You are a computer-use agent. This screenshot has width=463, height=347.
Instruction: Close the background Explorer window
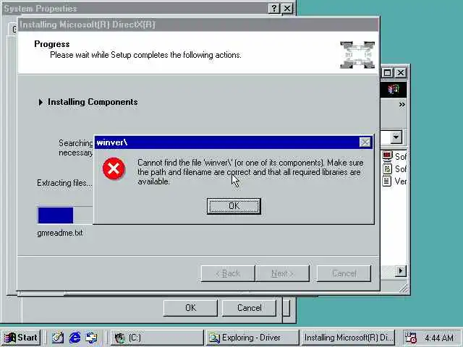400,72
